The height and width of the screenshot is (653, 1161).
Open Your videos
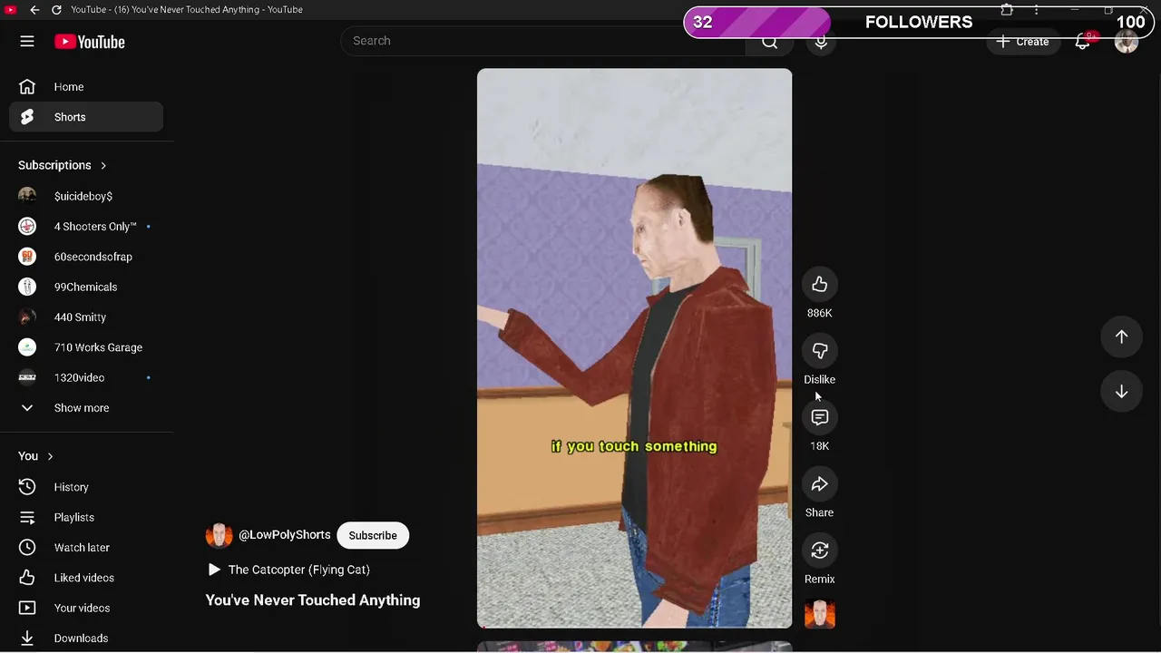[x=86, y=608]
